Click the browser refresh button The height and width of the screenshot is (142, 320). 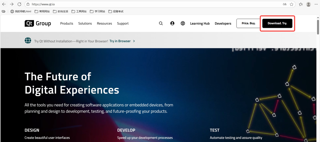[19, 4]
